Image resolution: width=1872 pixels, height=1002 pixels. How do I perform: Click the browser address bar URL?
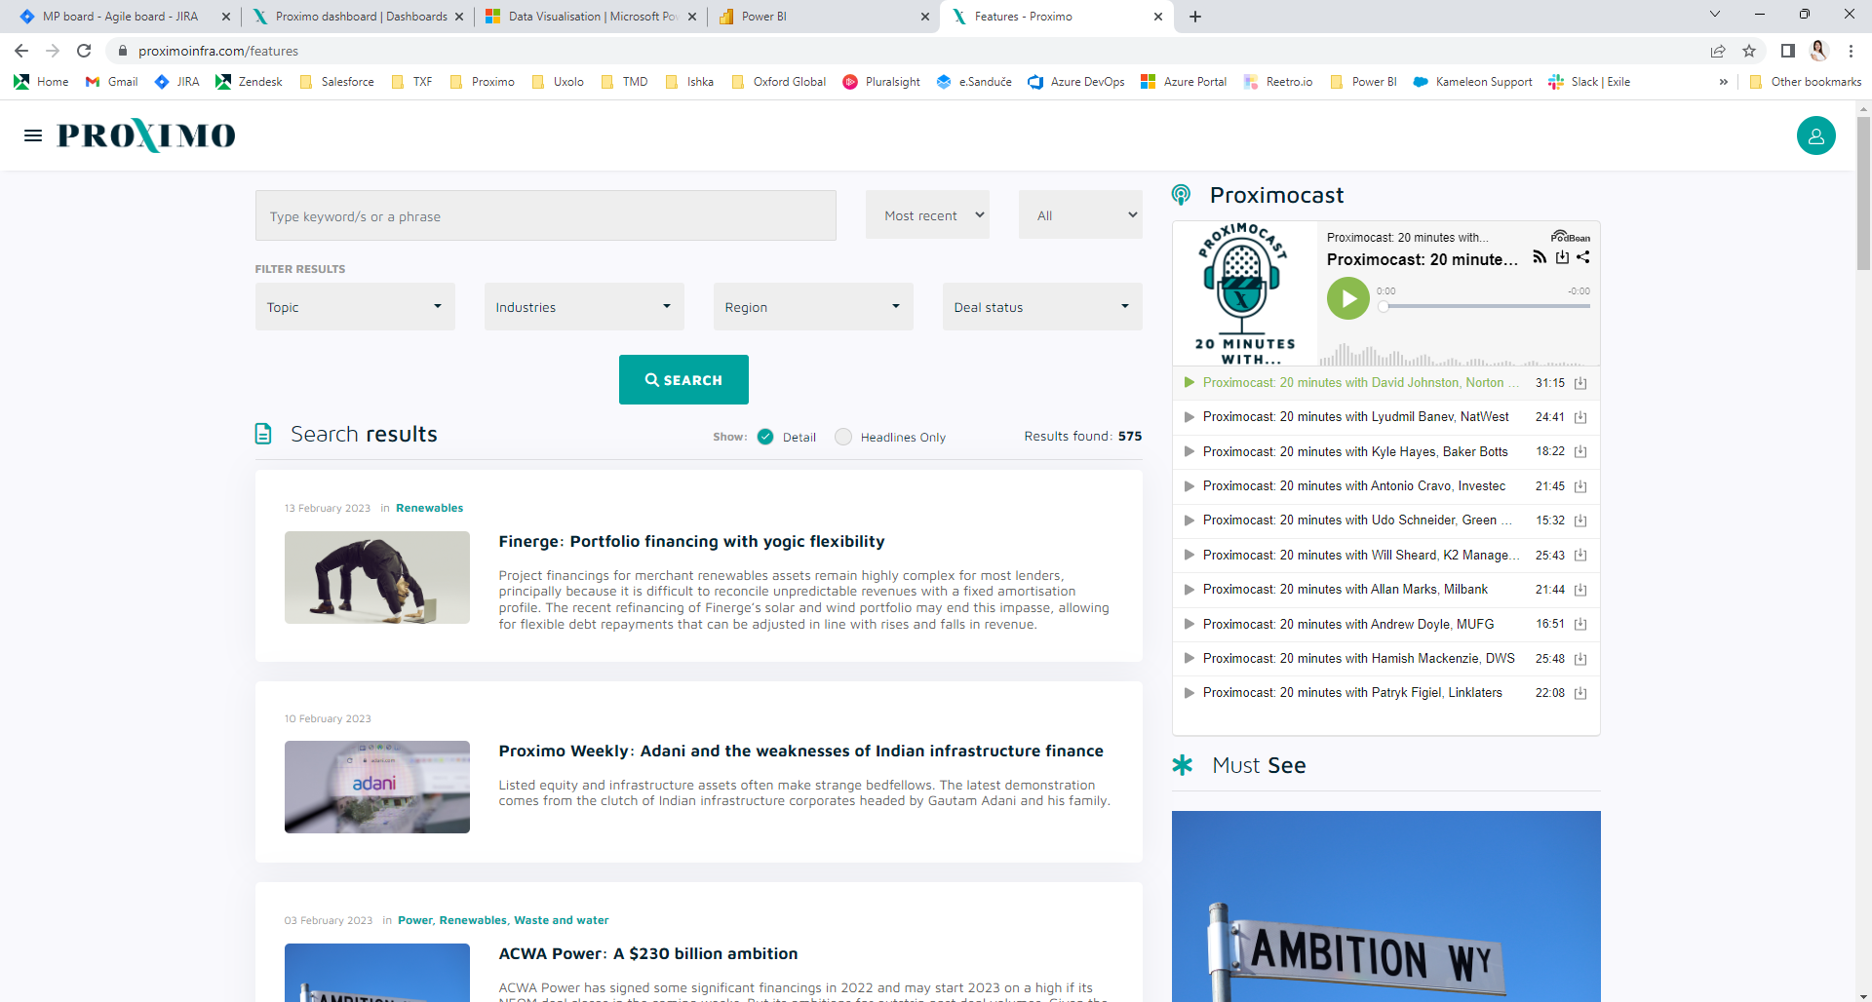[218, 51]
